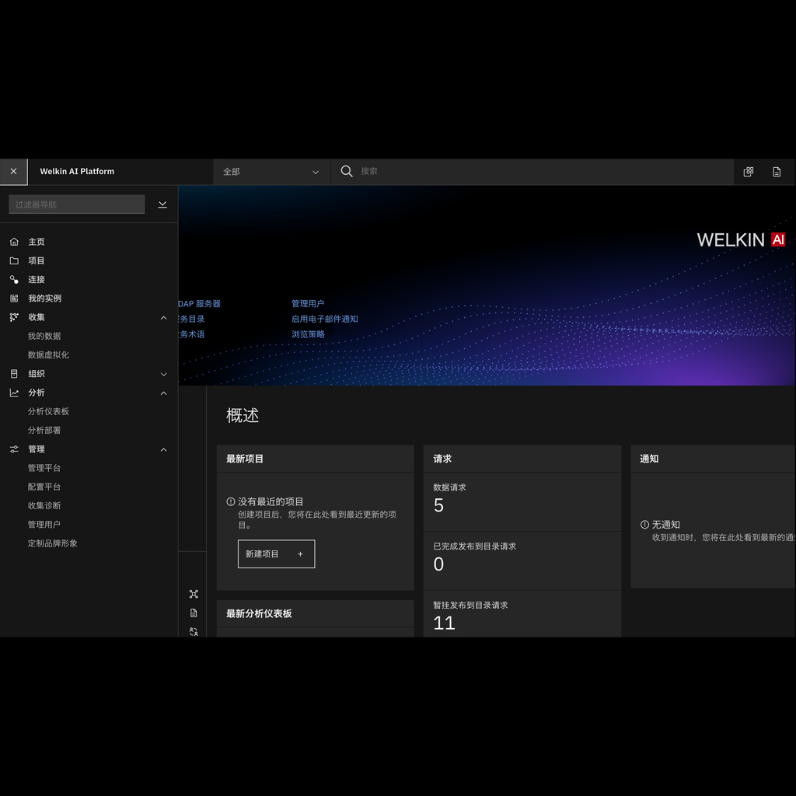Click the organize icon beside 组织
This screenshot has height=796, width=796.
(14, 374)
